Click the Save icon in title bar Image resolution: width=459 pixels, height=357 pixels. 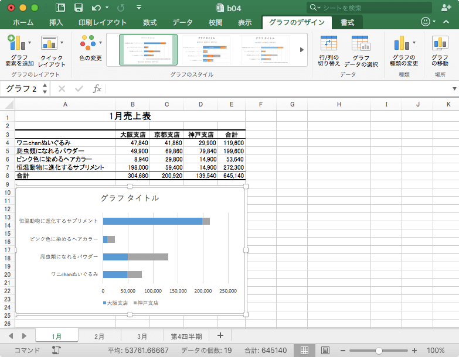(78, 8)
